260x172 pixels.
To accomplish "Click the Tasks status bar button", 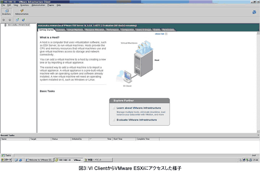I will [x=6, y=155].
